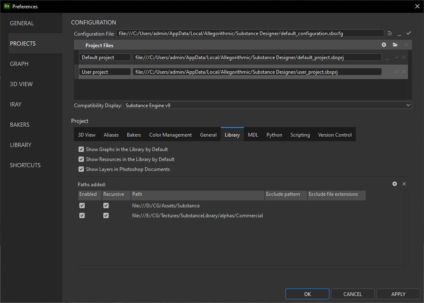This screenshot has width=424, height=303.
Task: Click the Default project name field
Action: coord(105,57)
